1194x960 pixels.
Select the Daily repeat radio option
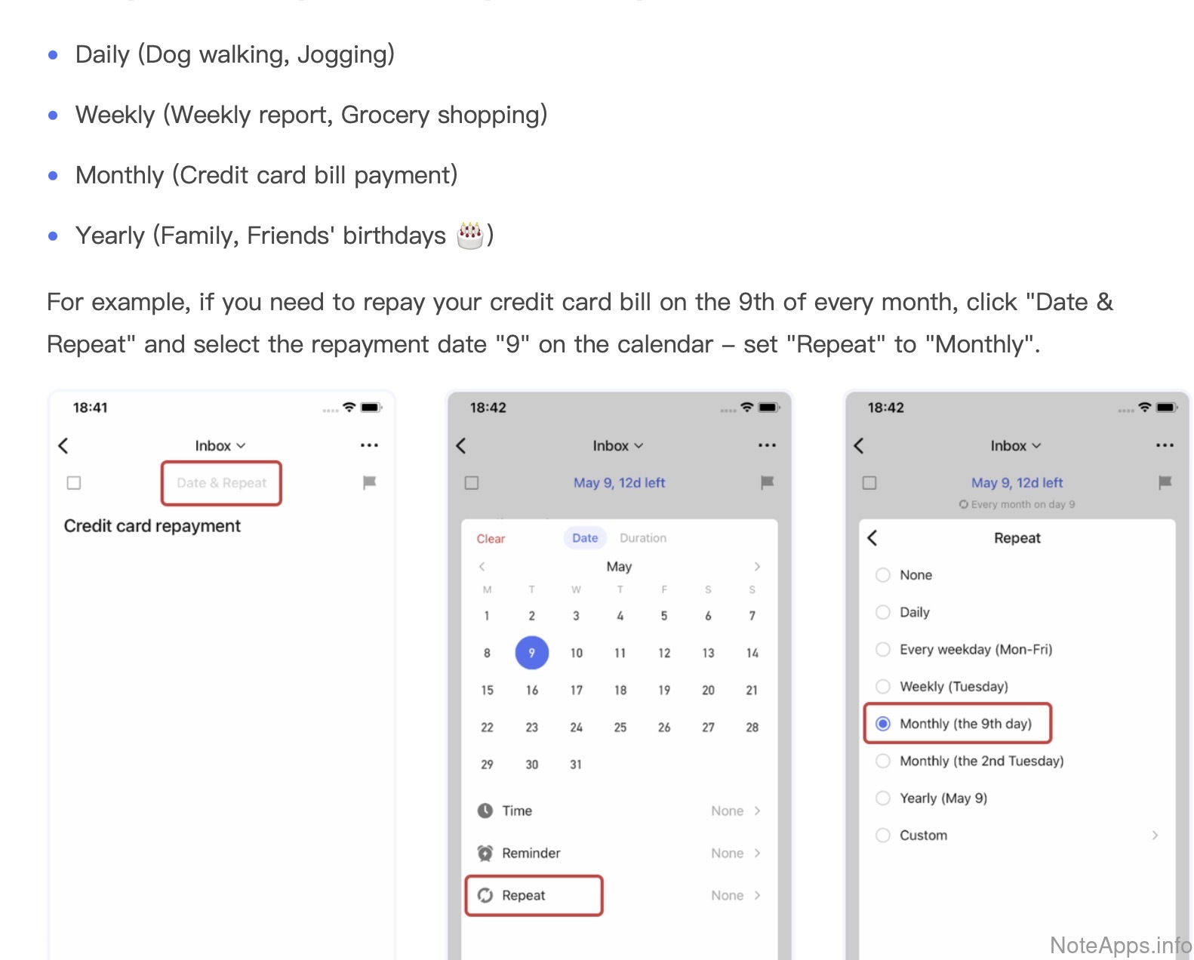click(x=883, y=612)
